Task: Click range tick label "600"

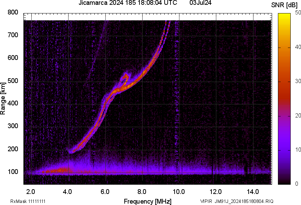Action: [13, 58]
